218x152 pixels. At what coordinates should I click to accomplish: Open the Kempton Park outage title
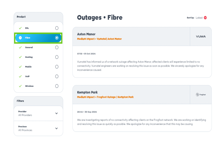[87, 92]
